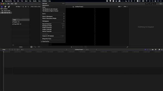
Task: Click the enhancement wand icon under viewer
Action: [x=35, y=47]
